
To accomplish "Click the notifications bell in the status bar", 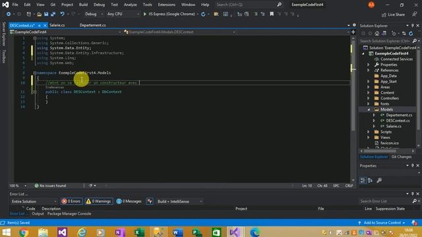I will 414,223.
